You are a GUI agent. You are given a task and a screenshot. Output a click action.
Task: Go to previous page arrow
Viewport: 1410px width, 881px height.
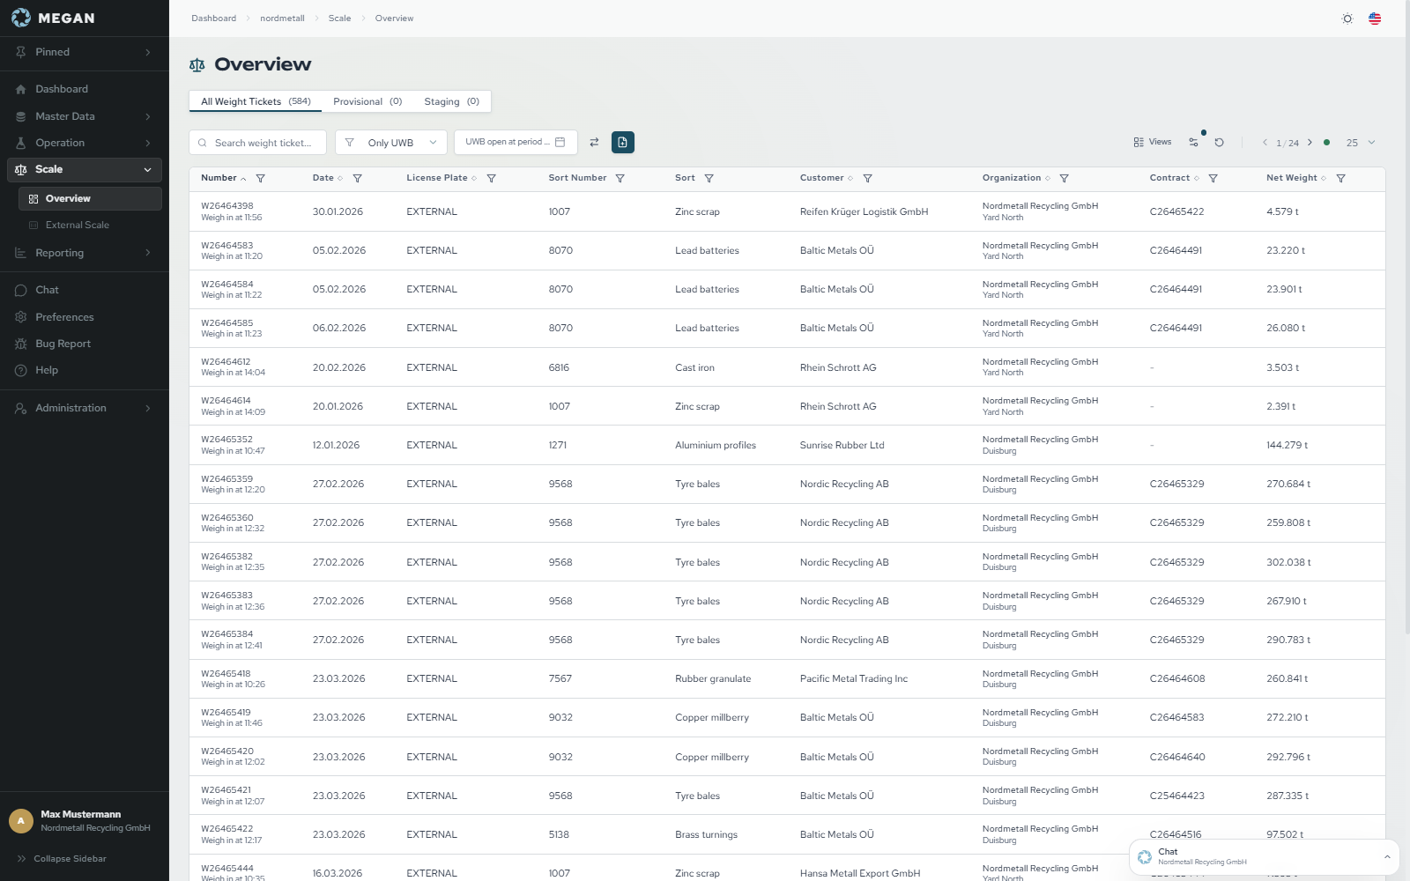coord(1265,142)
